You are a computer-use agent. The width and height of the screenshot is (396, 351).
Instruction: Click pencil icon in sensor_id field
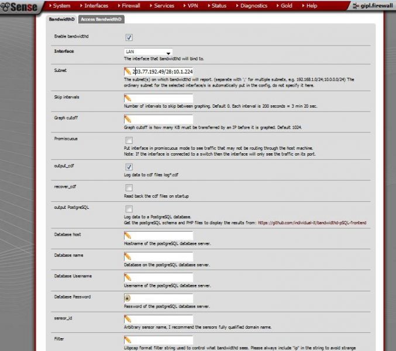[128, 319]
